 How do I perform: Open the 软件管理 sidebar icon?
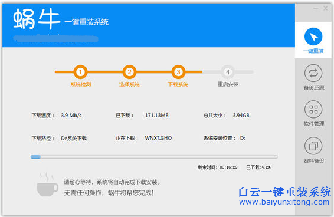click(x=313, y=110)
